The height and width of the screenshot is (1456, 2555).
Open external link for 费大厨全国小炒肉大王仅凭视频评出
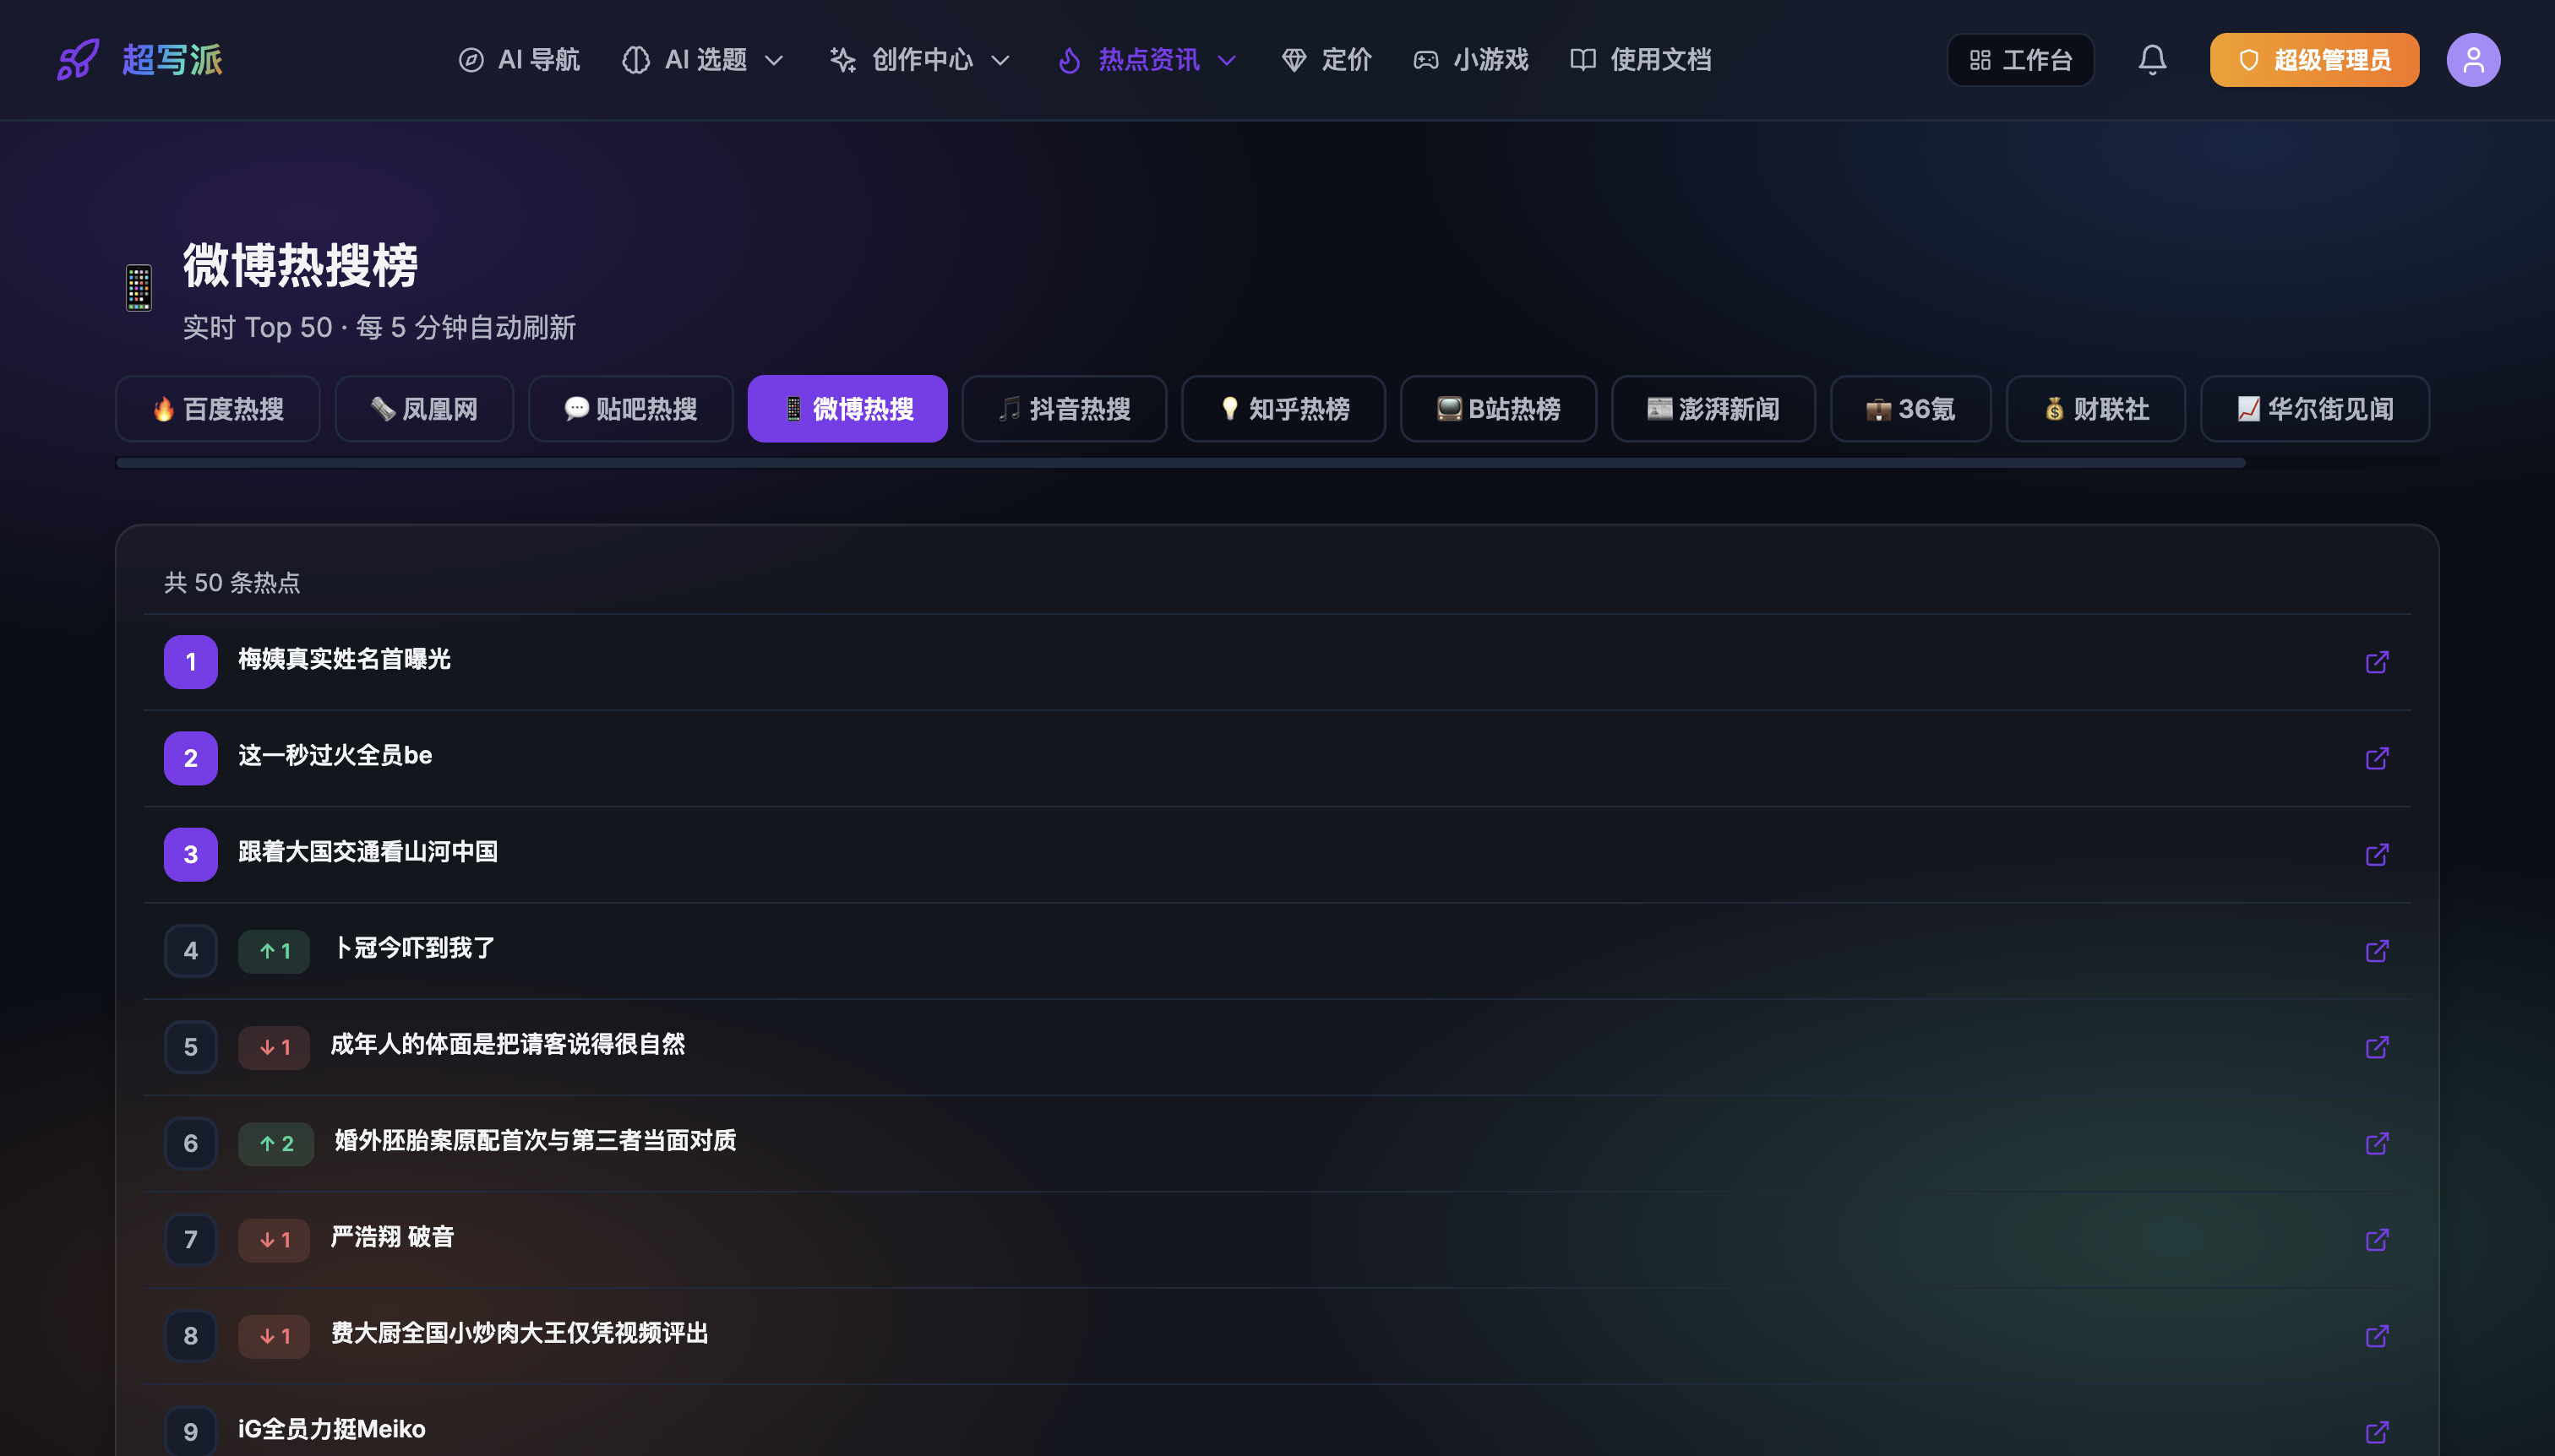point(2377,1336)
